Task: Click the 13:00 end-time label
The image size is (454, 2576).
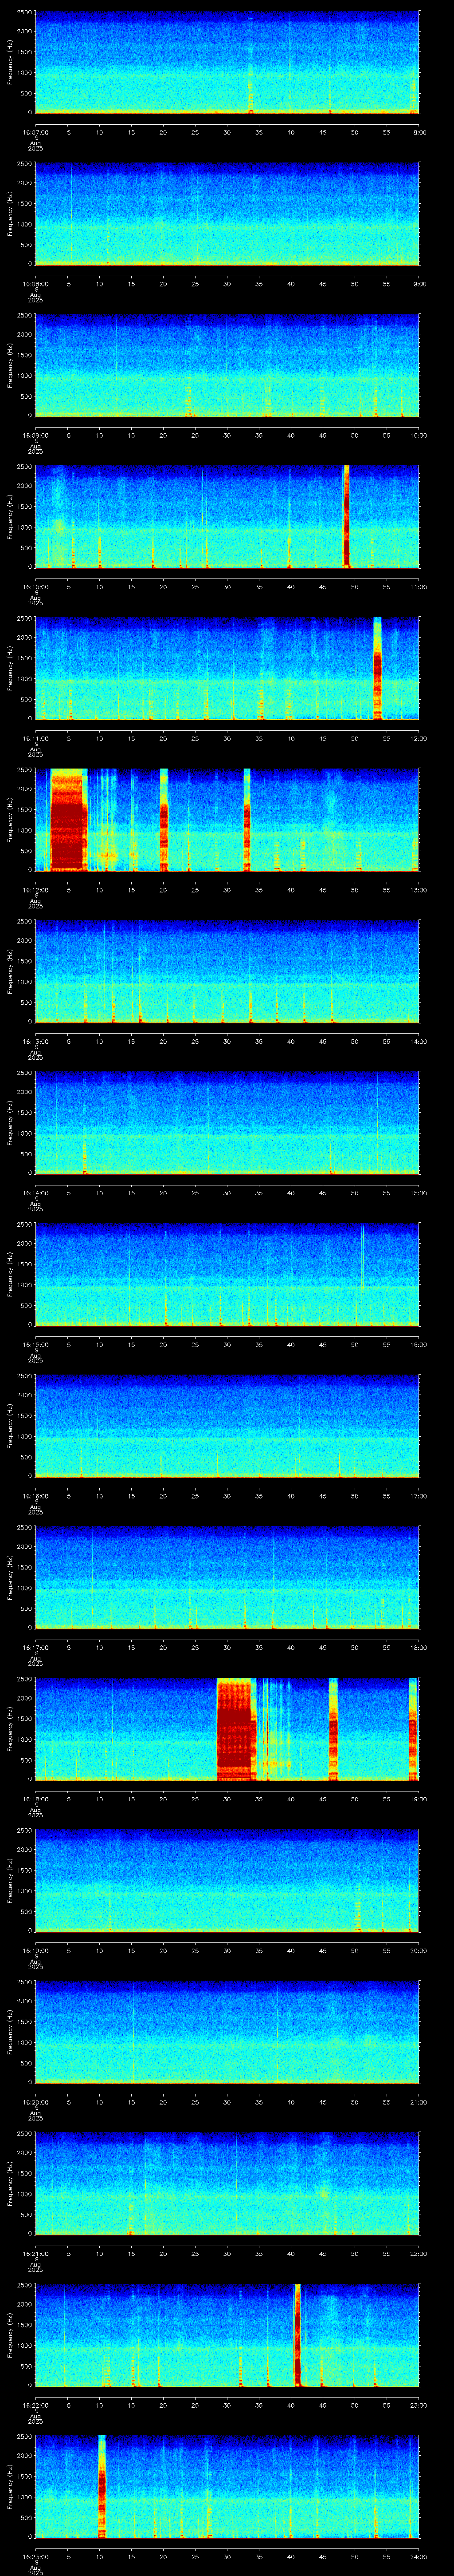Action: click(x=419, y=890)
